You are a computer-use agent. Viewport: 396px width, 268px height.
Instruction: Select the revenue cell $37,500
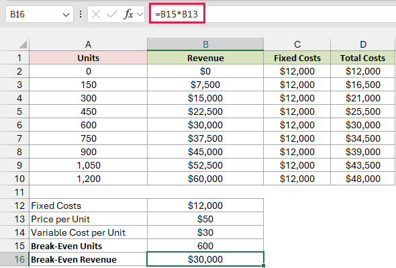[x=205, y=138]
